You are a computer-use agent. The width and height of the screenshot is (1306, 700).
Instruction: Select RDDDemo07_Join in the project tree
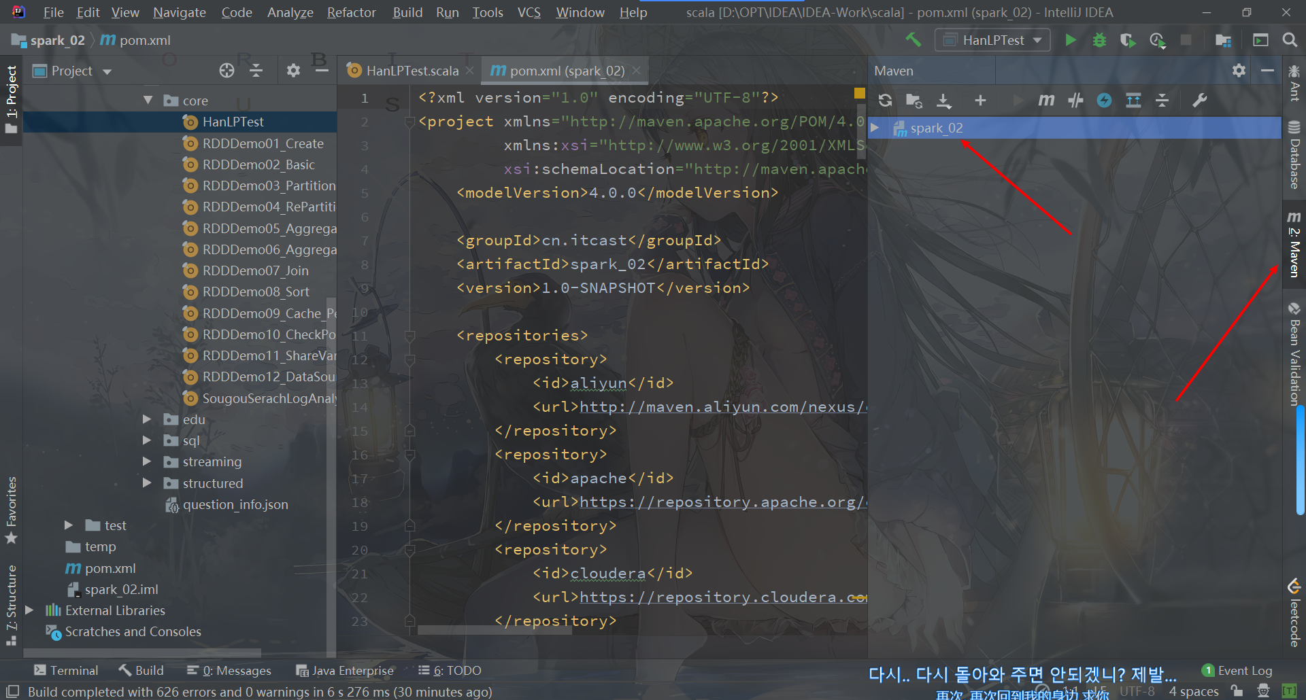tap(255, 270)
